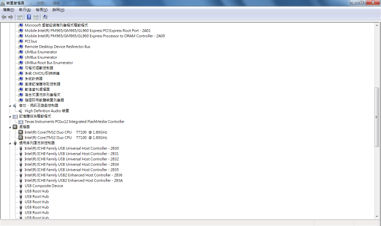
Task: Click the icon beside the Microsoft driver entry
Action: (21, 25)
